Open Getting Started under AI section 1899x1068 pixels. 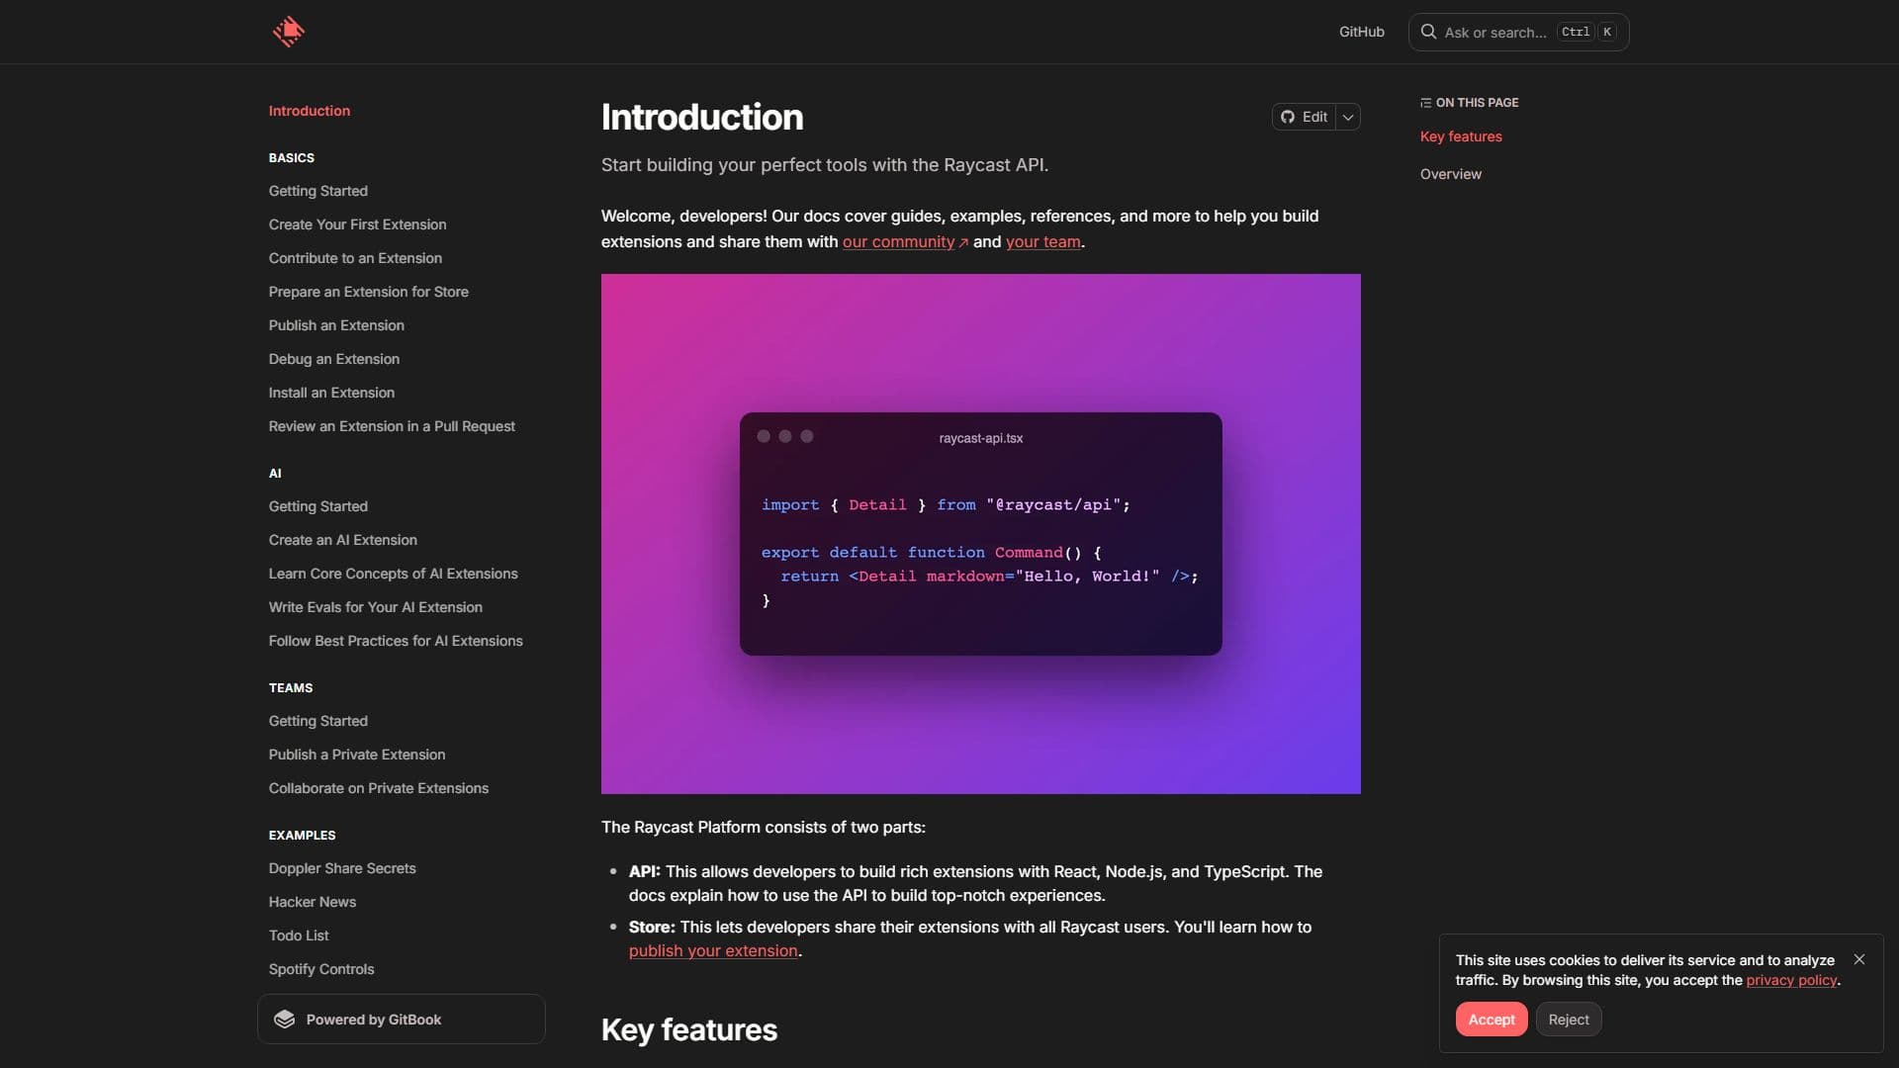click(318, 506)
